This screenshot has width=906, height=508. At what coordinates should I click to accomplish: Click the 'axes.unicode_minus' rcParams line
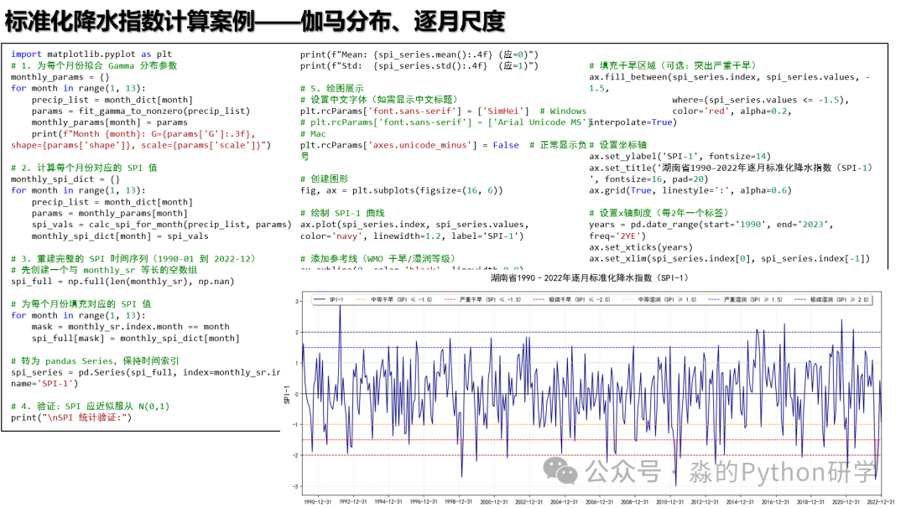pyautogui.click(x=443, y=145)
